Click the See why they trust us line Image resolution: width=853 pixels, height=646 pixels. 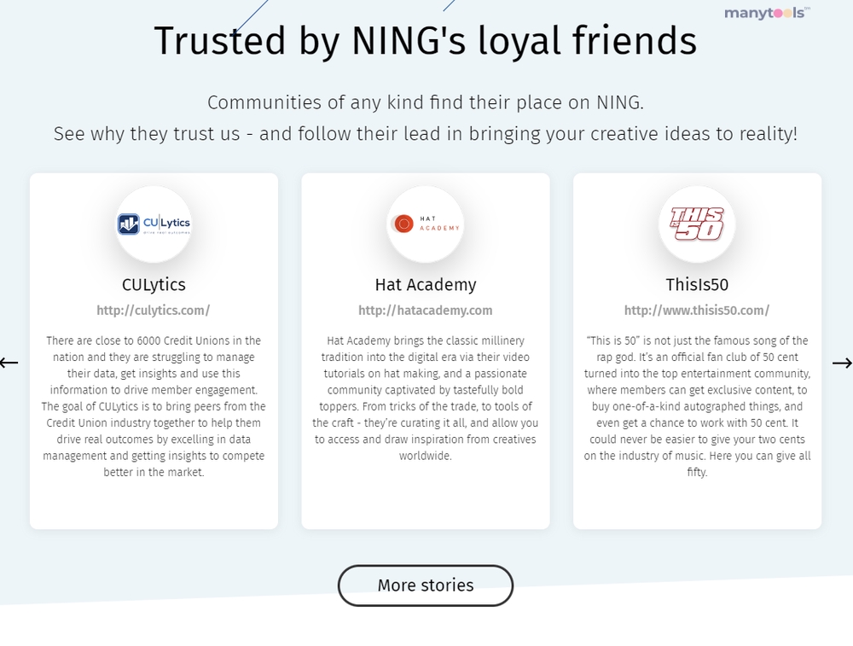coord(426,133)
